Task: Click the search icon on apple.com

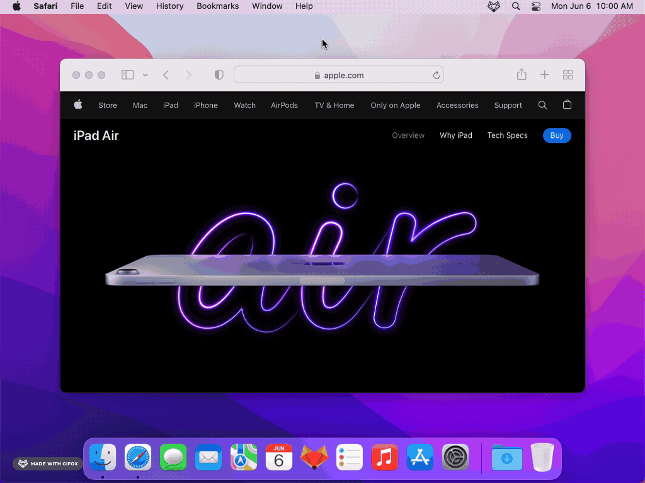Action: (542, 105)
